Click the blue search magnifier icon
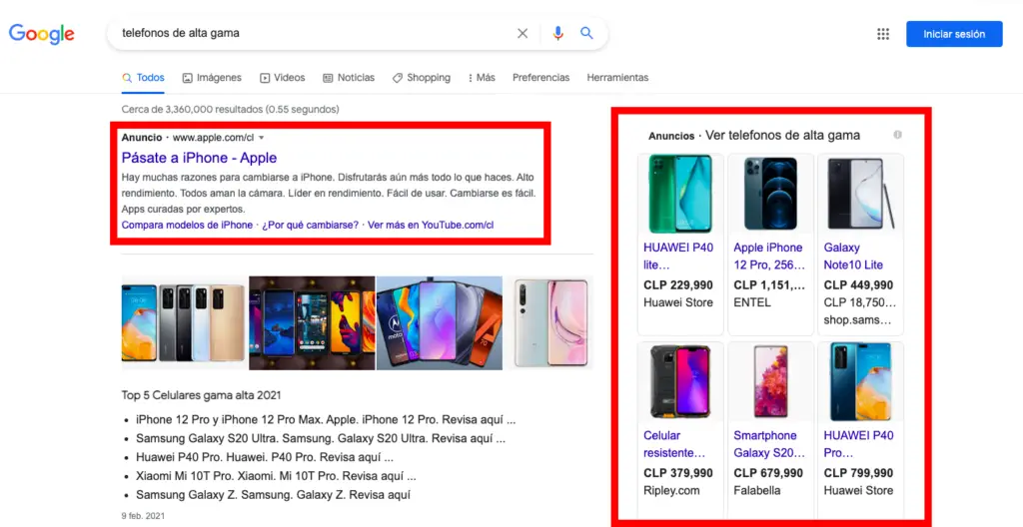This screenshot has height=527, width=1023. [x=587, y=34]
